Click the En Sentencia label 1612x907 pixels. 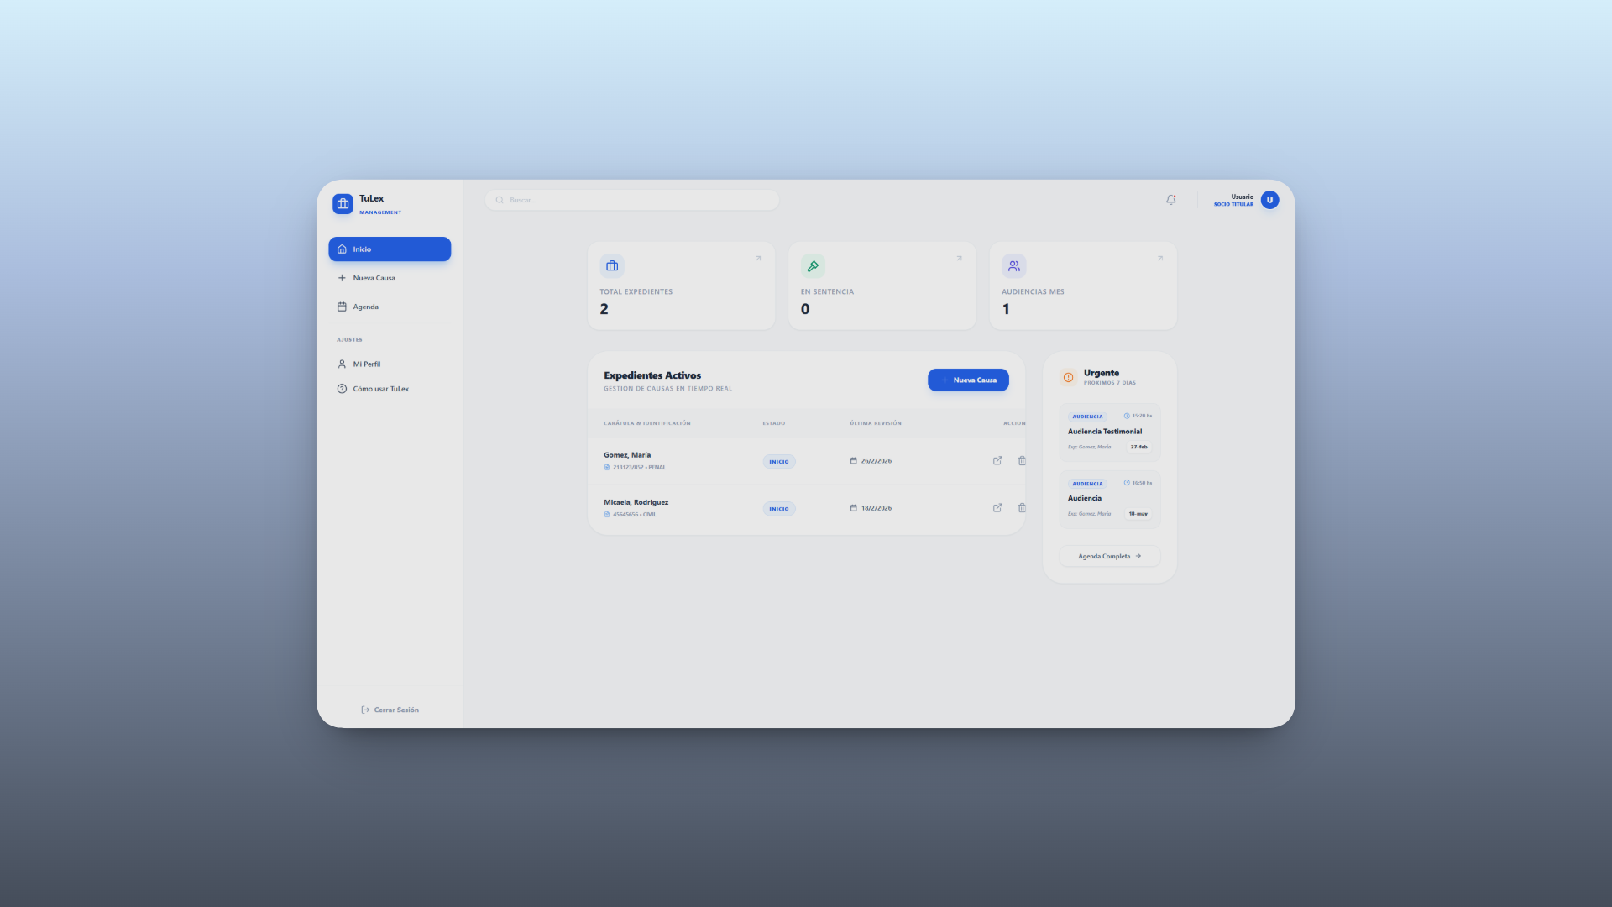827,292
